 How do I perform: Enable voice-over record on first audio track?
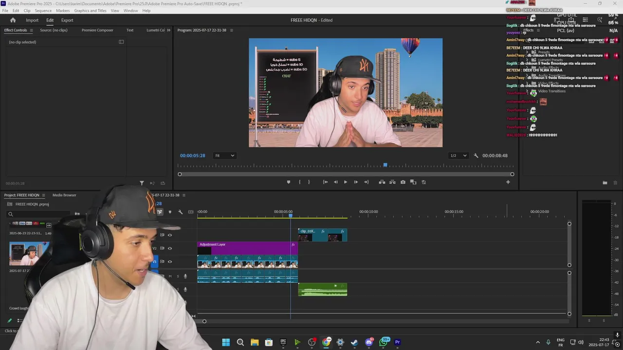pyautogui.click(x=185, y=276)
